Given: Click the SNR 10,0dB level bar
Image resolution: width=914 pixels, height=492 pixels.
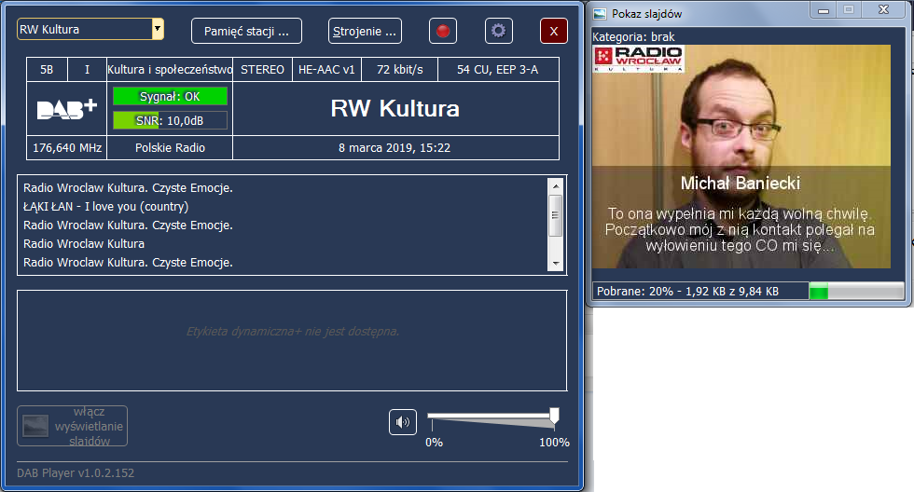Looking at the screenshot, I should pos(170,119).
